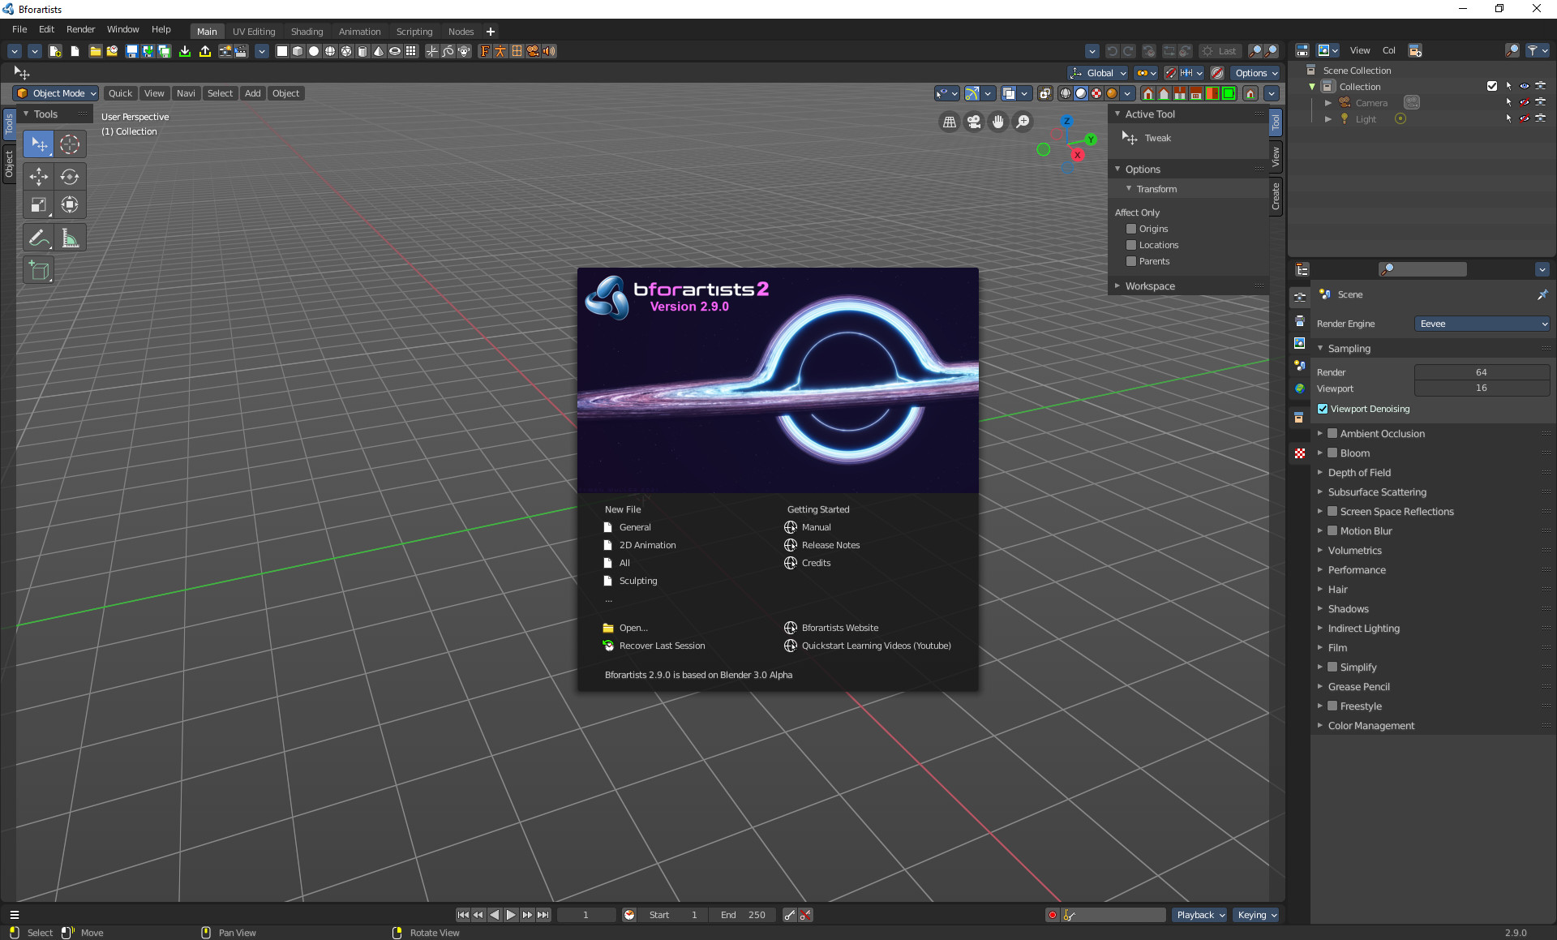Image resolution: width=1557 pixels, height=940 pixels.
Task: Open the Render menu
Action: [x=79, y=29]
